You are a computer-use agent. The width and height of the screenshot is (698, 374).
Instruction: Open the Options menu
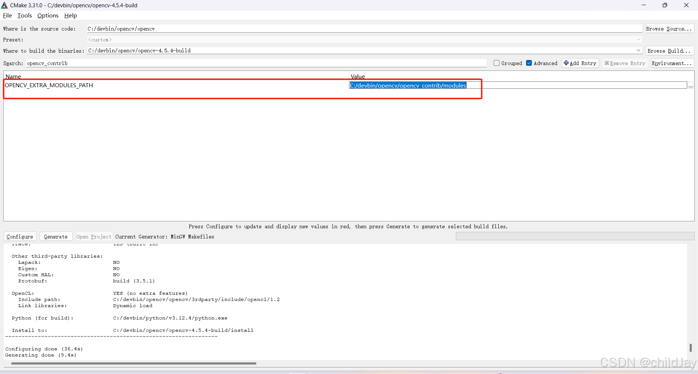(48, 15)
